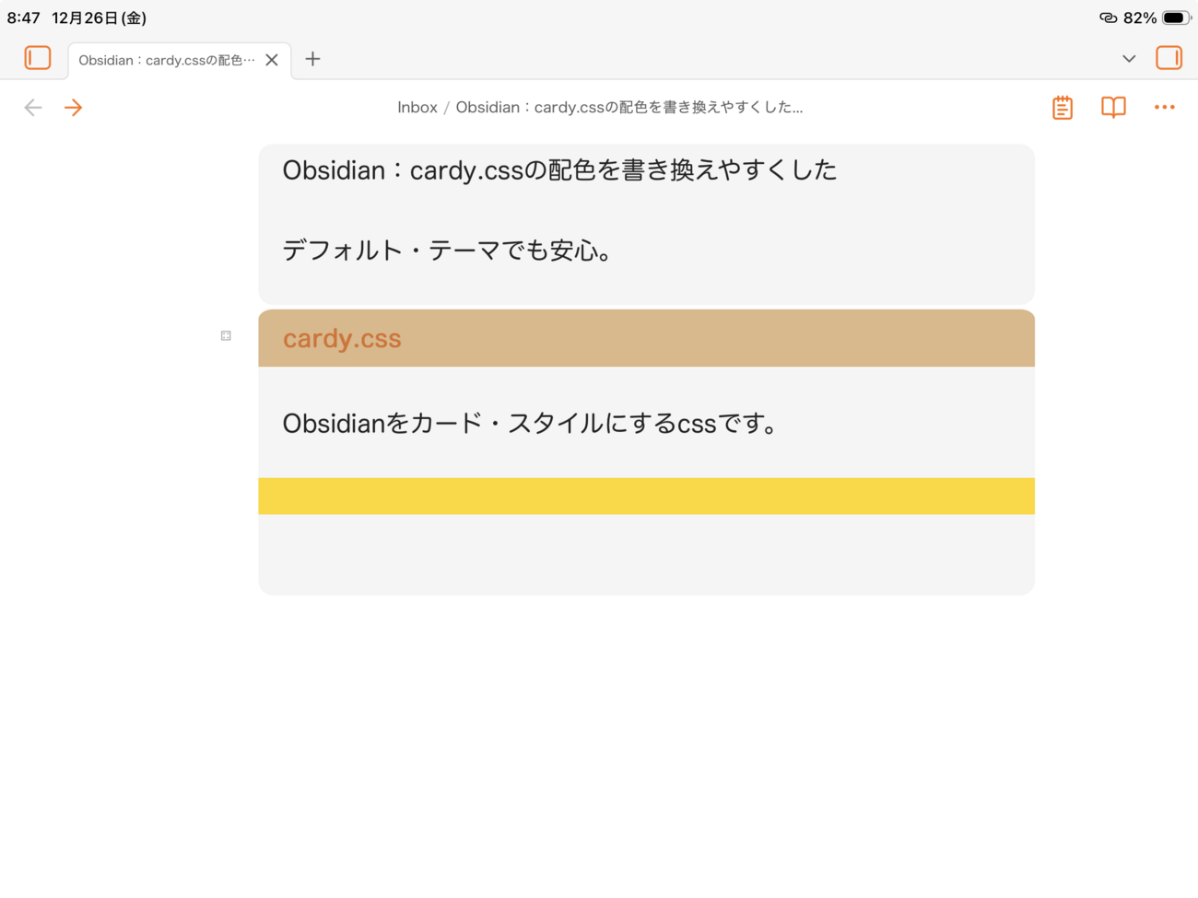1198x898 pixels.
Task: Navigate forward using the orange arrow
Action: [74, 107]
